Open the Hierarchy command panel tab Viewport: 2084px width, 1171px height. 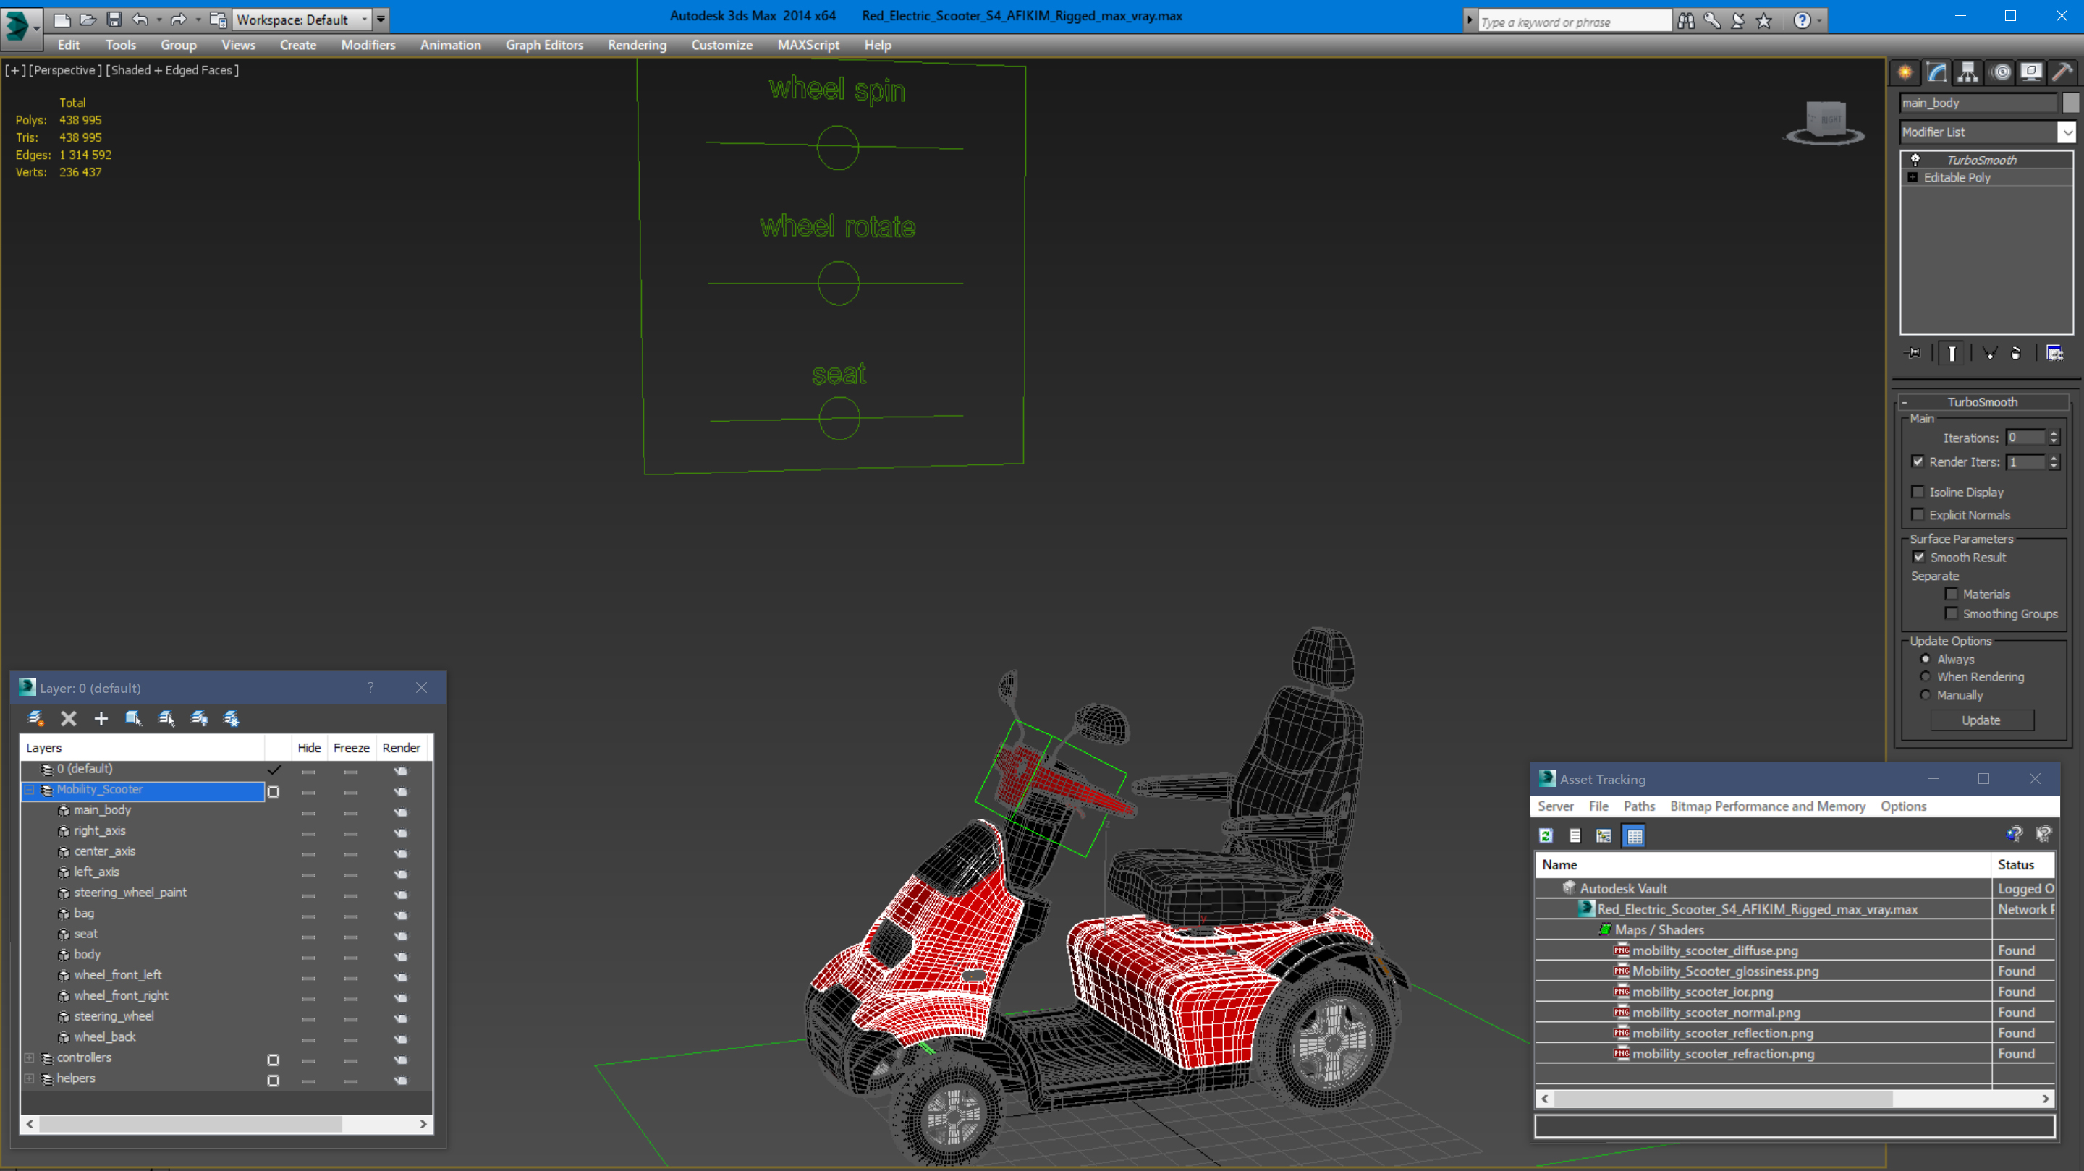tap(1967, 73)
